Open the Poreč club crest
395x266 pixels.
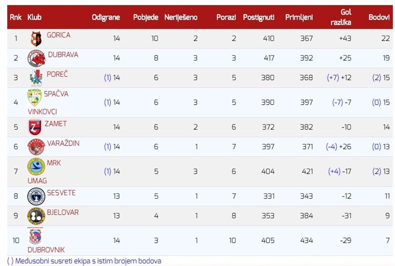tap(36, 77)
